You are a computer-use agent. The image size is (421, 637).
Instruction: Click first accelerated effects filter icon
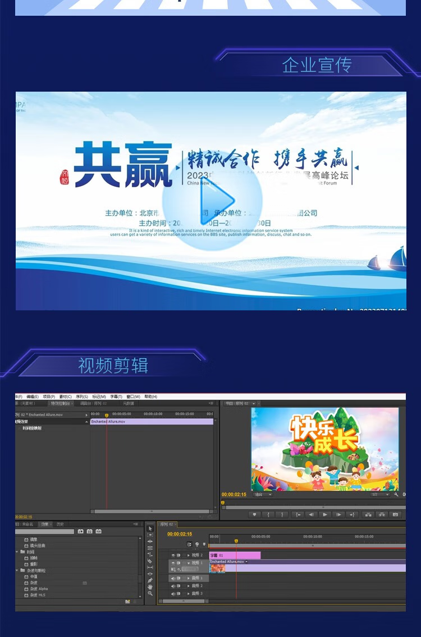coord(81,531)
